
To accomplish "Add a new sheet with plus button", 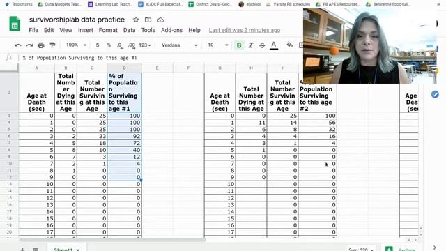I will [22, 250].
